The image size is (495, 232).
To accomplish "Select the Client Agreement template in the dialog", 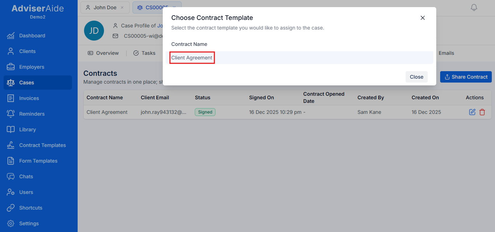I will [192, 57].
